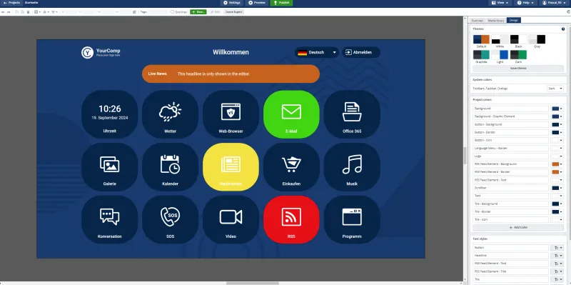Switch to the Overview tab
Screen dimensions: 571x285
click(x=477, y=21)
